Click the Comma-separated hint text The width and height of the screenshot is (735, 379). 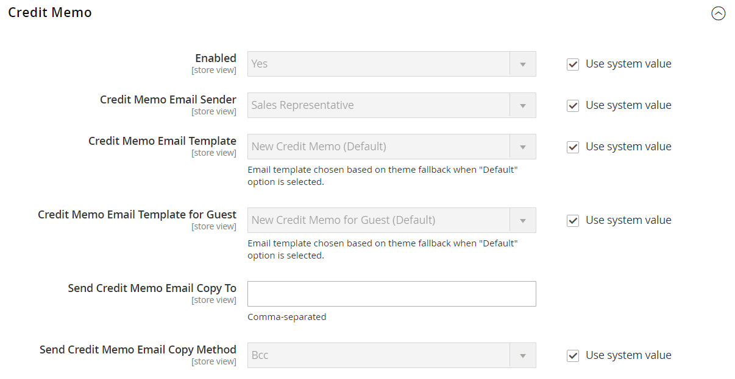(x=286, y=317)
